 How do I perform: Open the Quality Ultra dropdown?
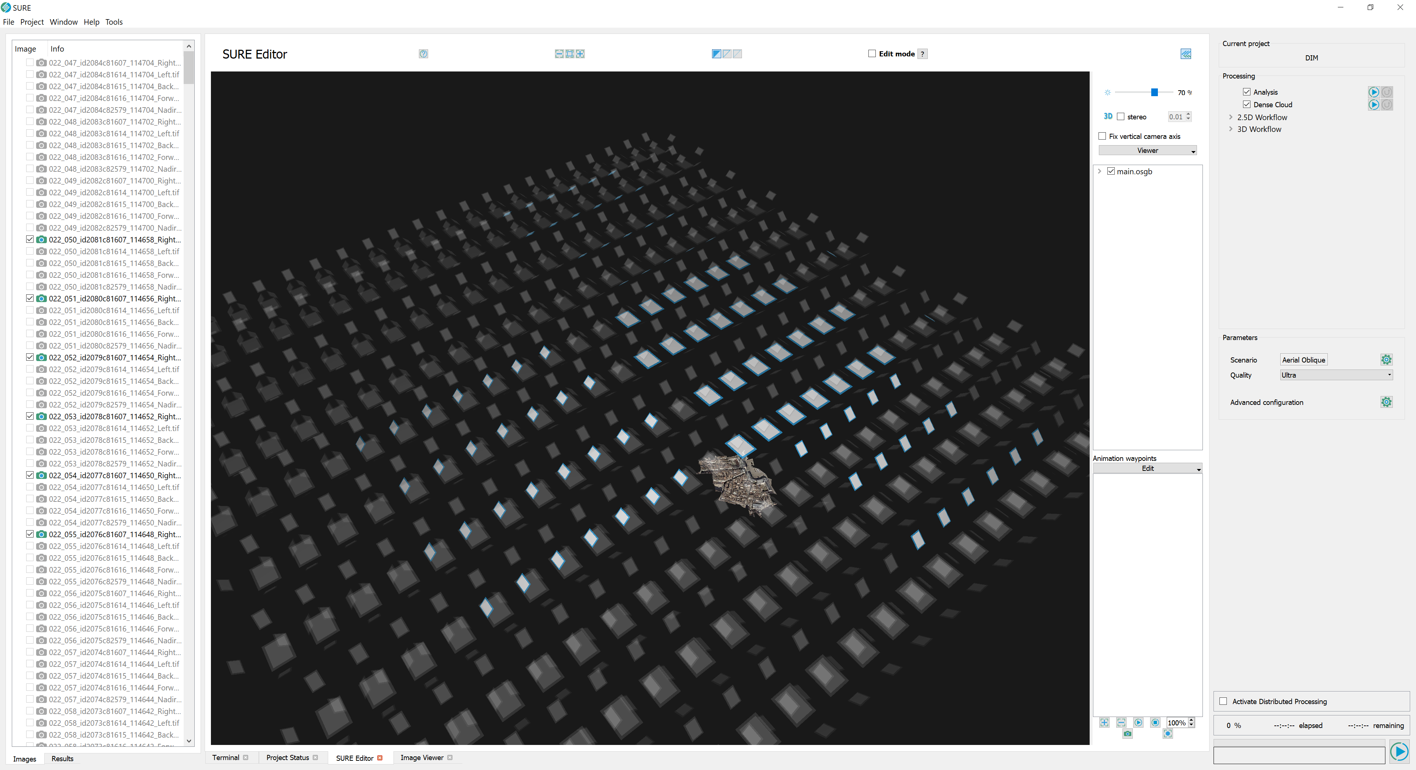point(1336,375)
